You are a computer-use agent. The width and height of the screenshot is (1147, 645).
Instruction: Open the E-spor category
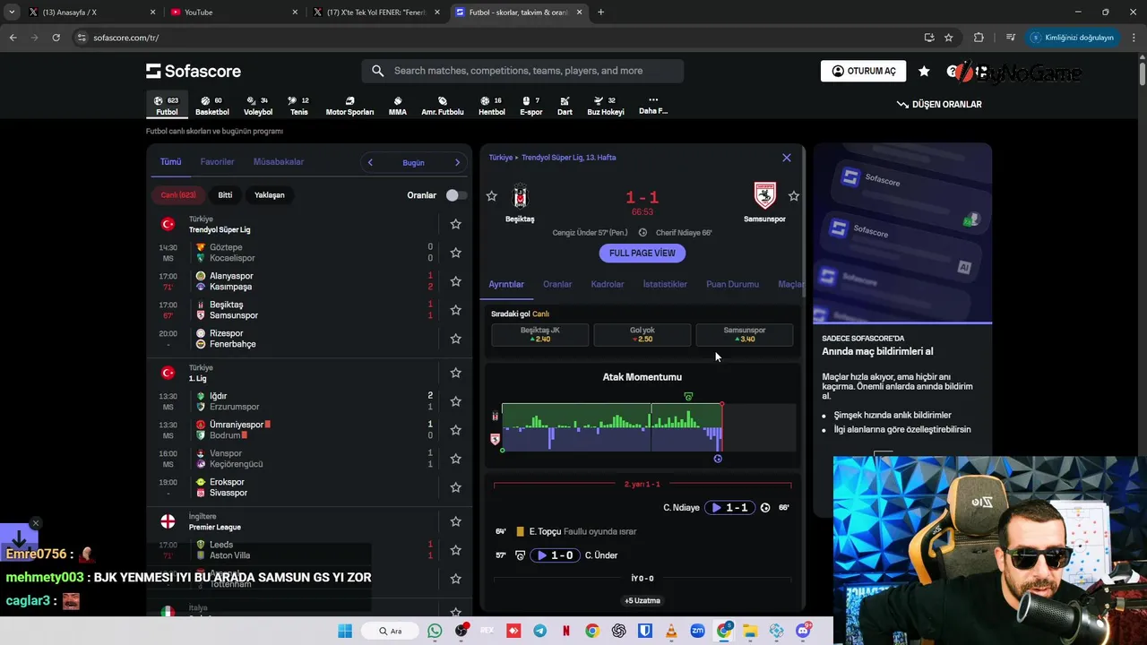pyautogui.click(x=530, y=106)
